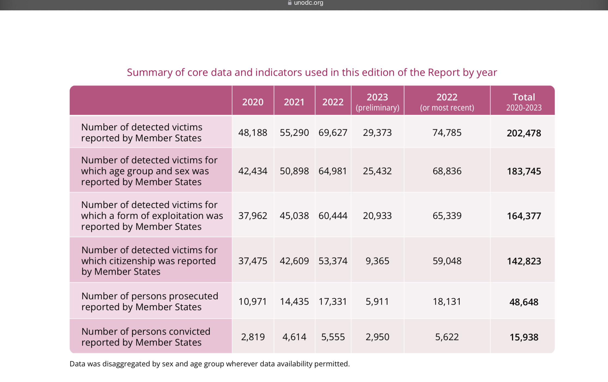The height and width of the screenshot is (382, 608).
Task: Click row label 'Number of persons prosecuted'
Action: (150, 301)
